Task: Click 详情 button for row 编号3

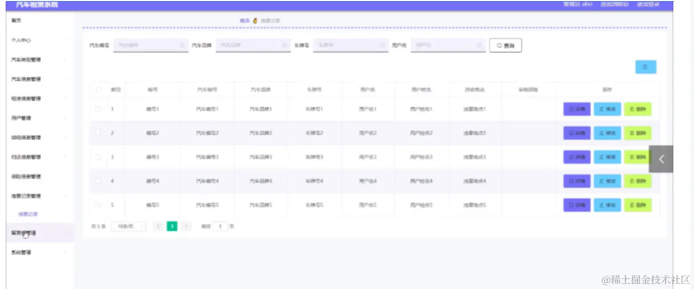Action: (x=577, y=157)
